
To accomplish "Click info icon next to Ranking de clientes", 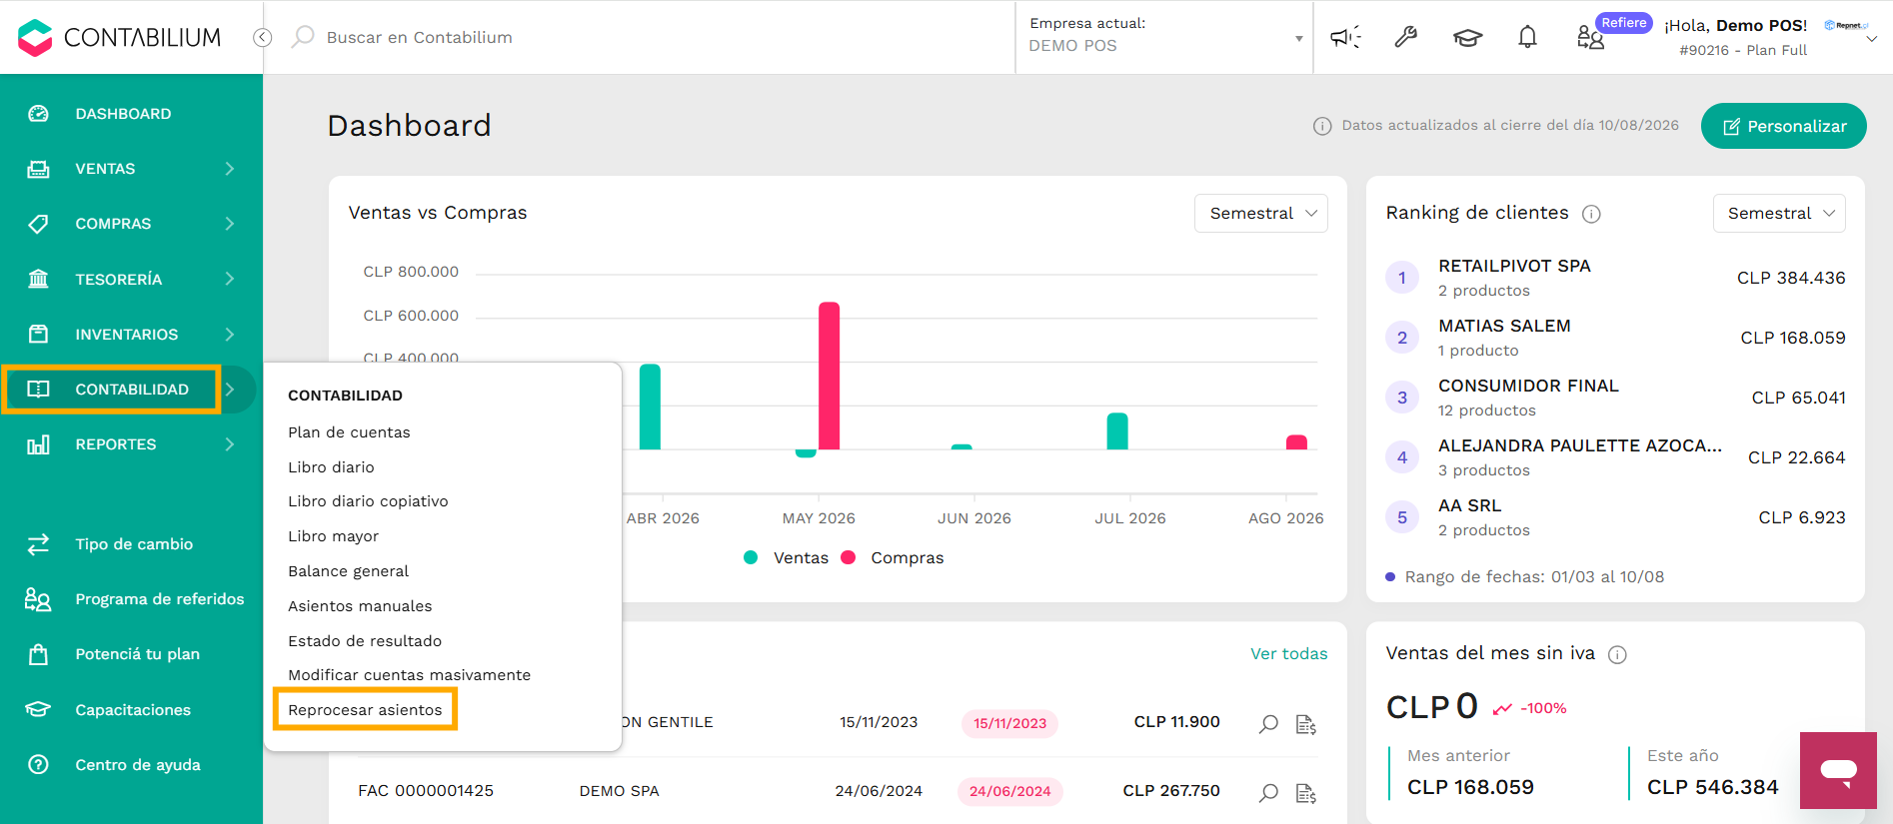I will coord(1592,214).
